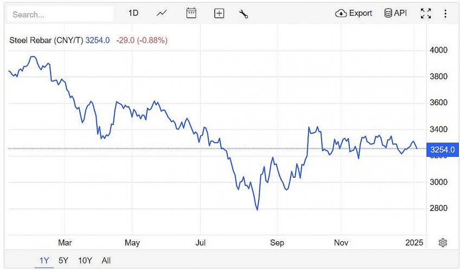Open the wrench tools icon
This screenshot has height=271, width=461.
pos(244,14)
